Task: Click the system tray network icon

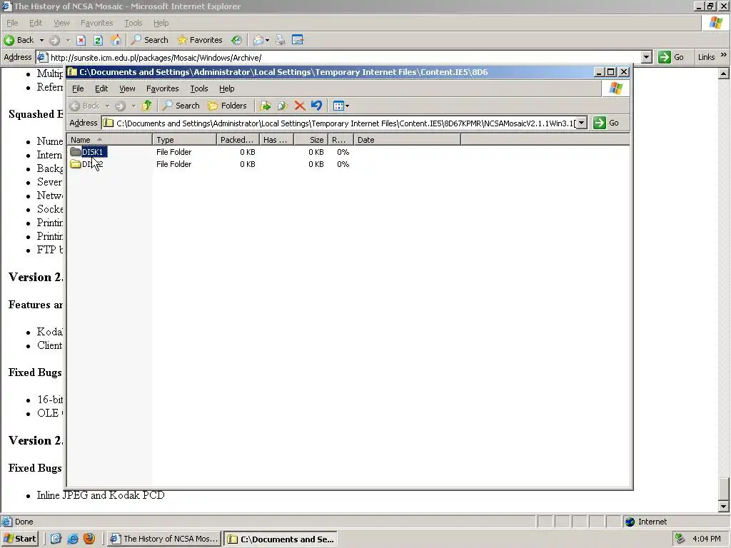Action: pyautogui.click(x=680, y=539)
